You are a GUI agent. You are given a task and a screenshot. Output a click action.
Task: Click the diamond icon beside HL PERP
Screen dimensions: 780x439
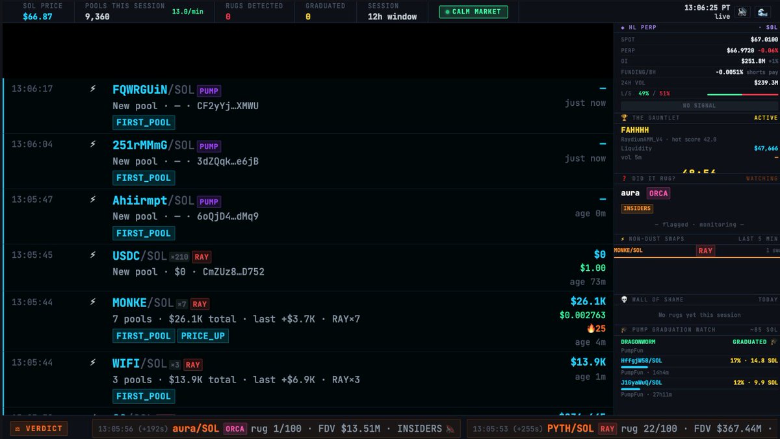pos(623,28)
